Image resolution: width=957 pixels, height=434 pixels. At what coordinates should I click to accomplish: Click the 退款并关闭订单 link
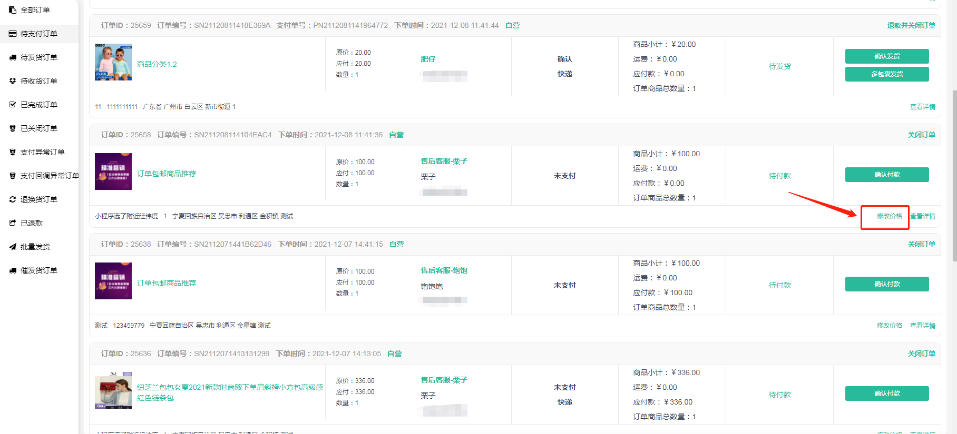click(x=911, y=25)
